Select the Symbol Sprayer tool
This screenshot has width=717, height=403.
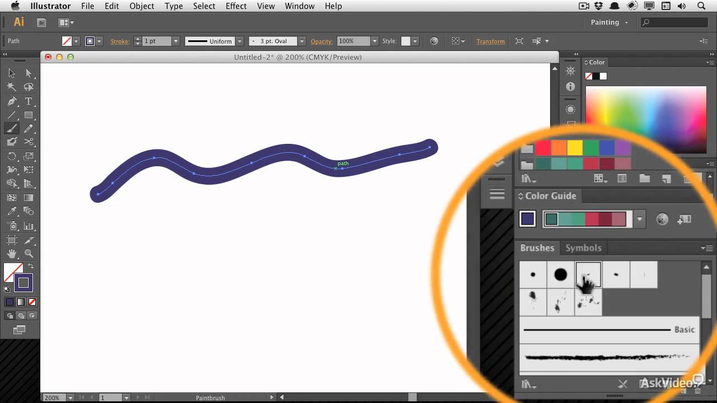(x=11, y=226)
